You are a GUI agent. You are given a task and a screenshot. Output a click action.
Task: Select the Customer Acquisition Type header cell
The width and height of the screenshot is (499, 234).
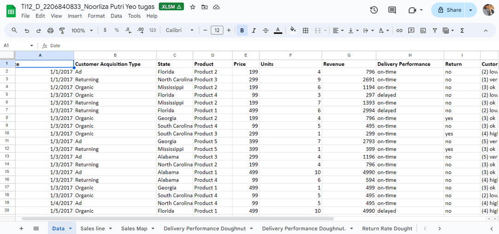[115, 64]
